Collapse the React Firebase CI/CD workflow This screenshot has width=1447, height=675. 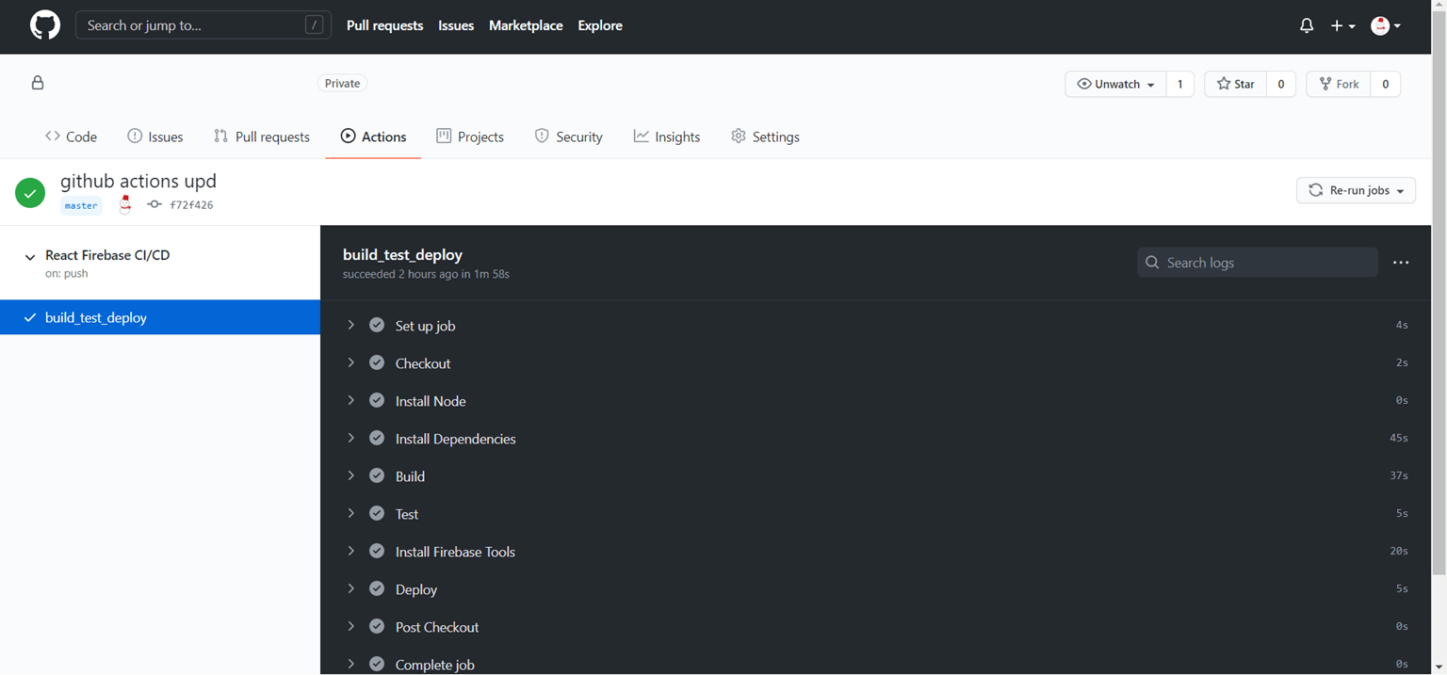click(x=29, y=255)
